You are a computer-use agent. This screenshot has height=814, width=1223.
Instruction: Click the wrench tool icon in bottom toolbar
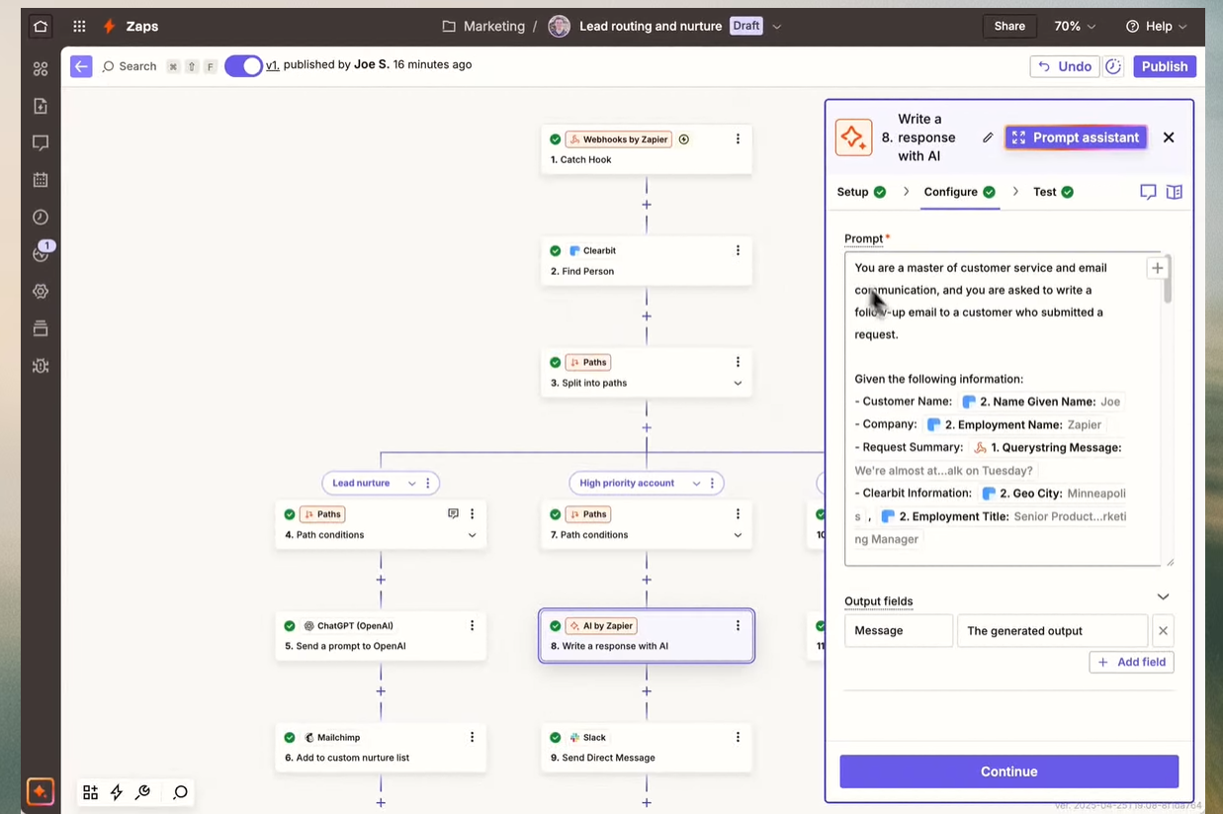point(143,792)
